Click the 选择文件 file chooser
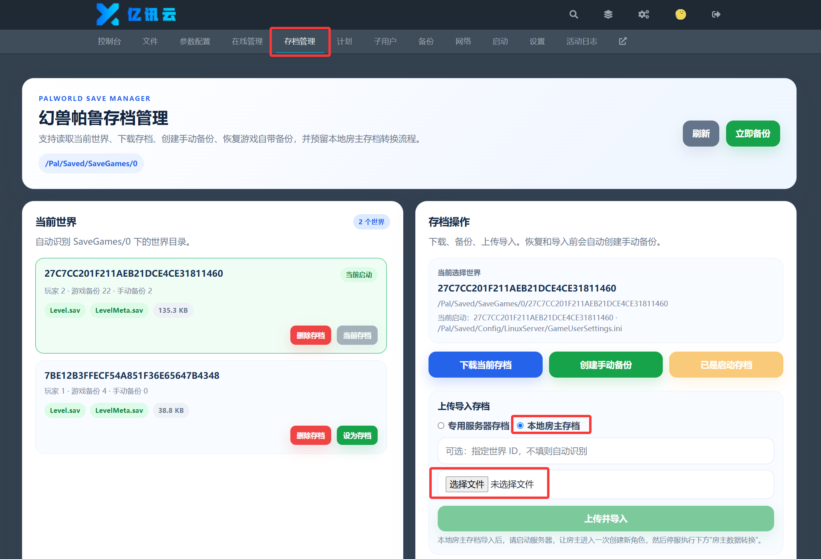Viewport: 821px width, 559px height. (x=467, y=484)
